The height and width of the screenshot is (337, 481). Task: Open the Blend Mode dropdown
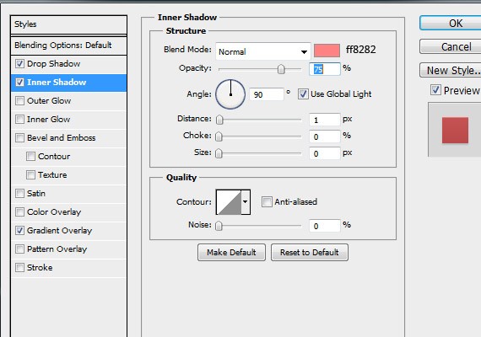(263, 51)
